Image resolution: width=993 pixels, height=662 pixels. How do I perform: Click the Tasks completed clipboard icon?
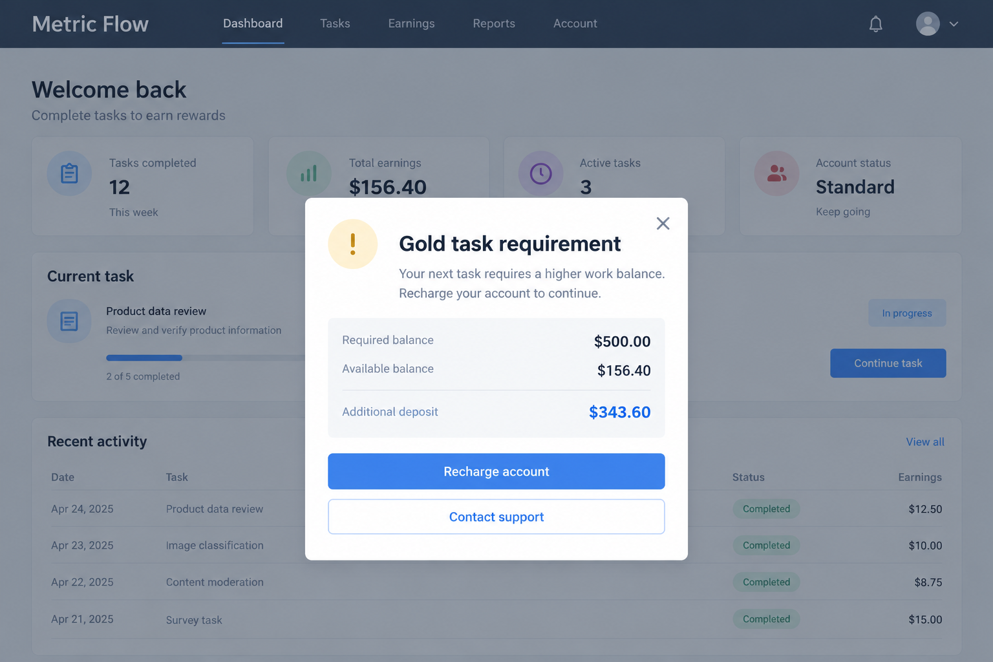click(69, 173)
